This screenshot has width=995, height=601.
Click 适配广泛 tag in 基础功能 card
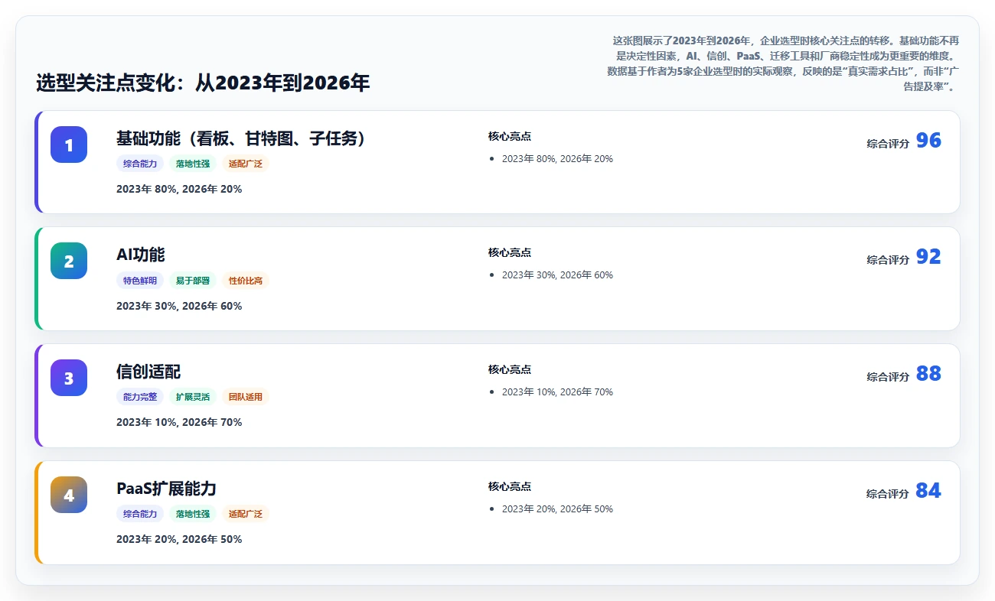(246, 164)
